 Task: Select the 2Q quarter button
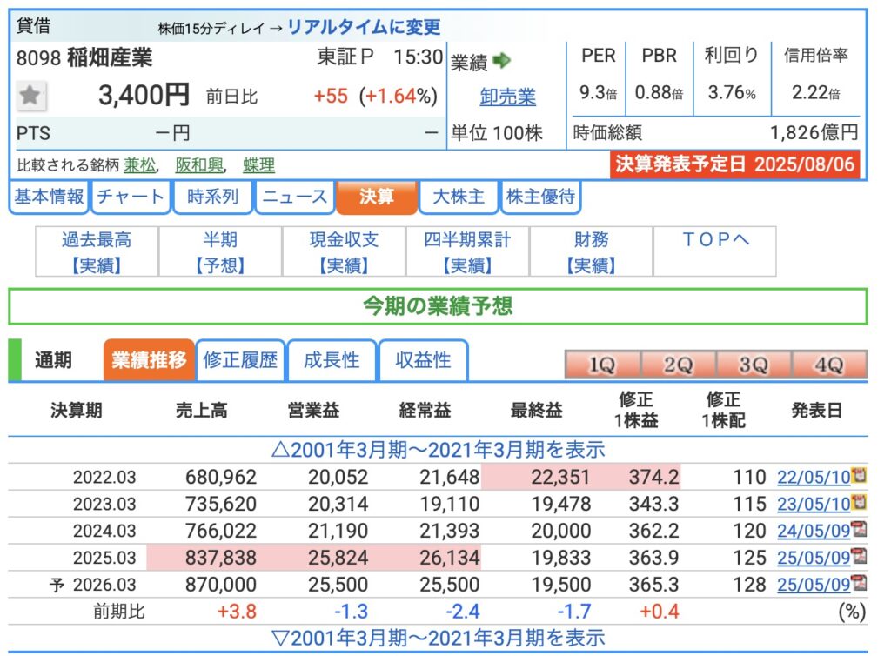[x=679, y=365]
